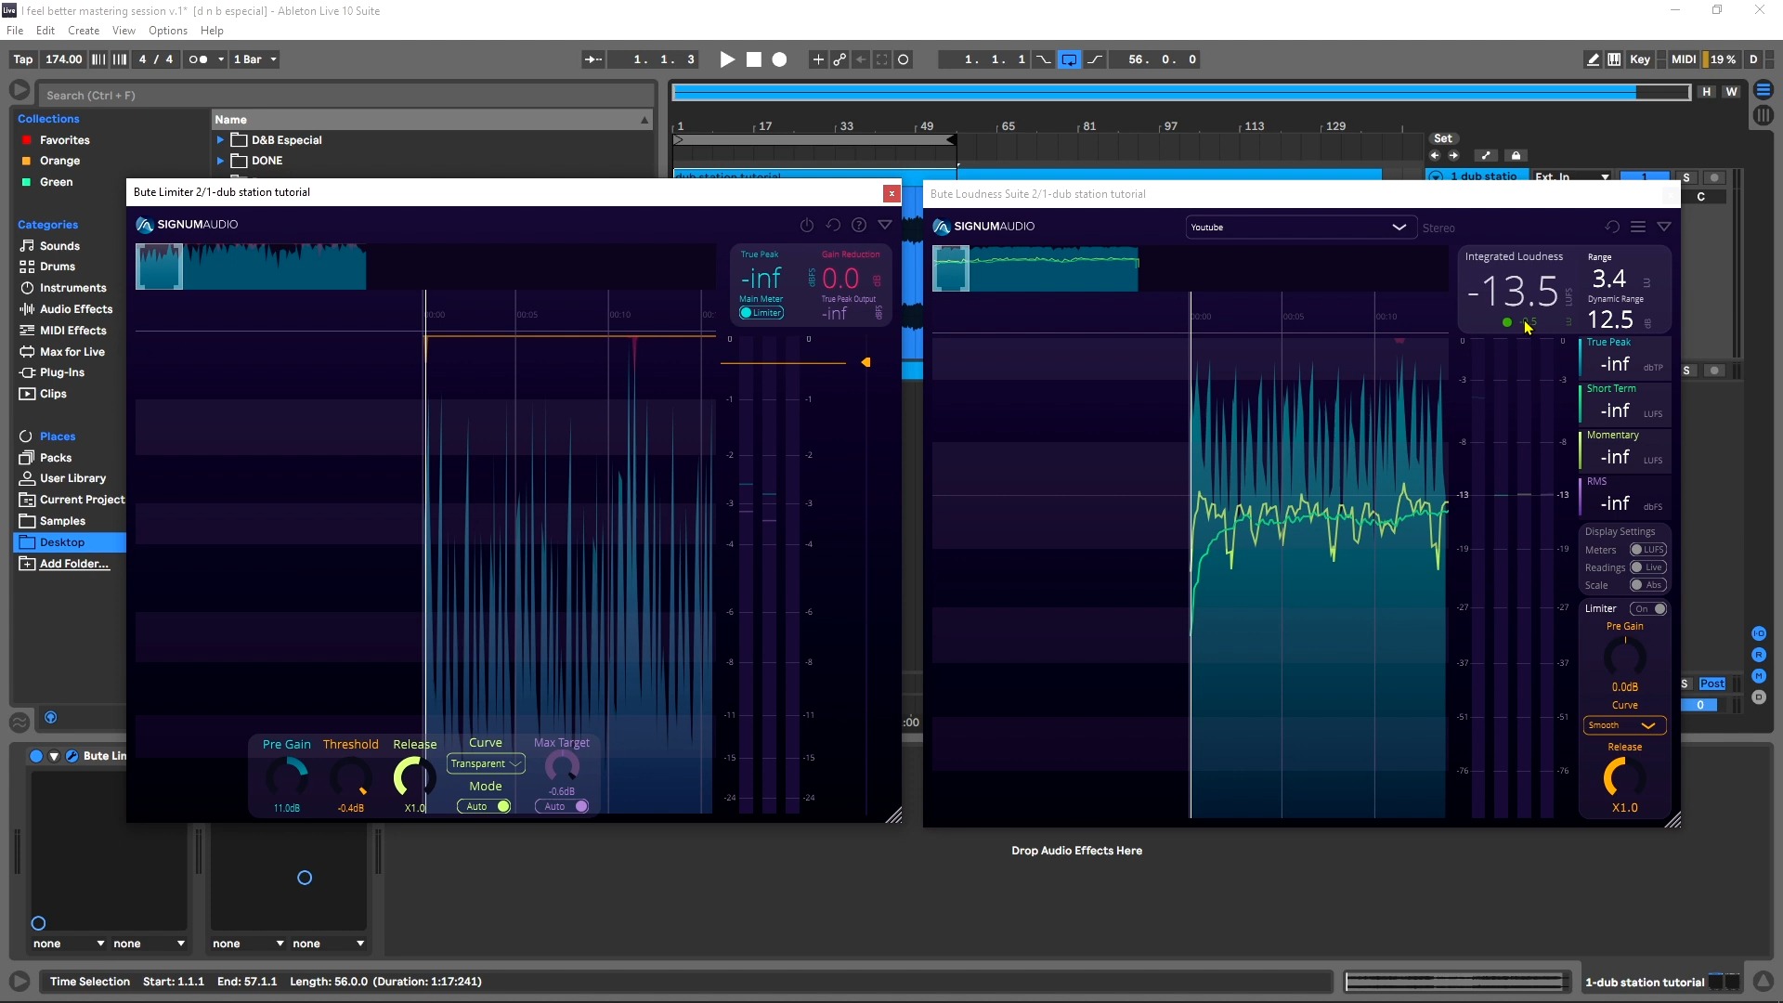Toggle computer MIDI keyboard icon
Viewport: 1783px width, 1003px height.
1615,59
